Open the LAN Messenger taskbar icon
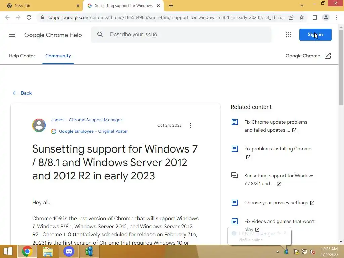The width and height of the screenshot is (344, 258). [x=89, y=251]
